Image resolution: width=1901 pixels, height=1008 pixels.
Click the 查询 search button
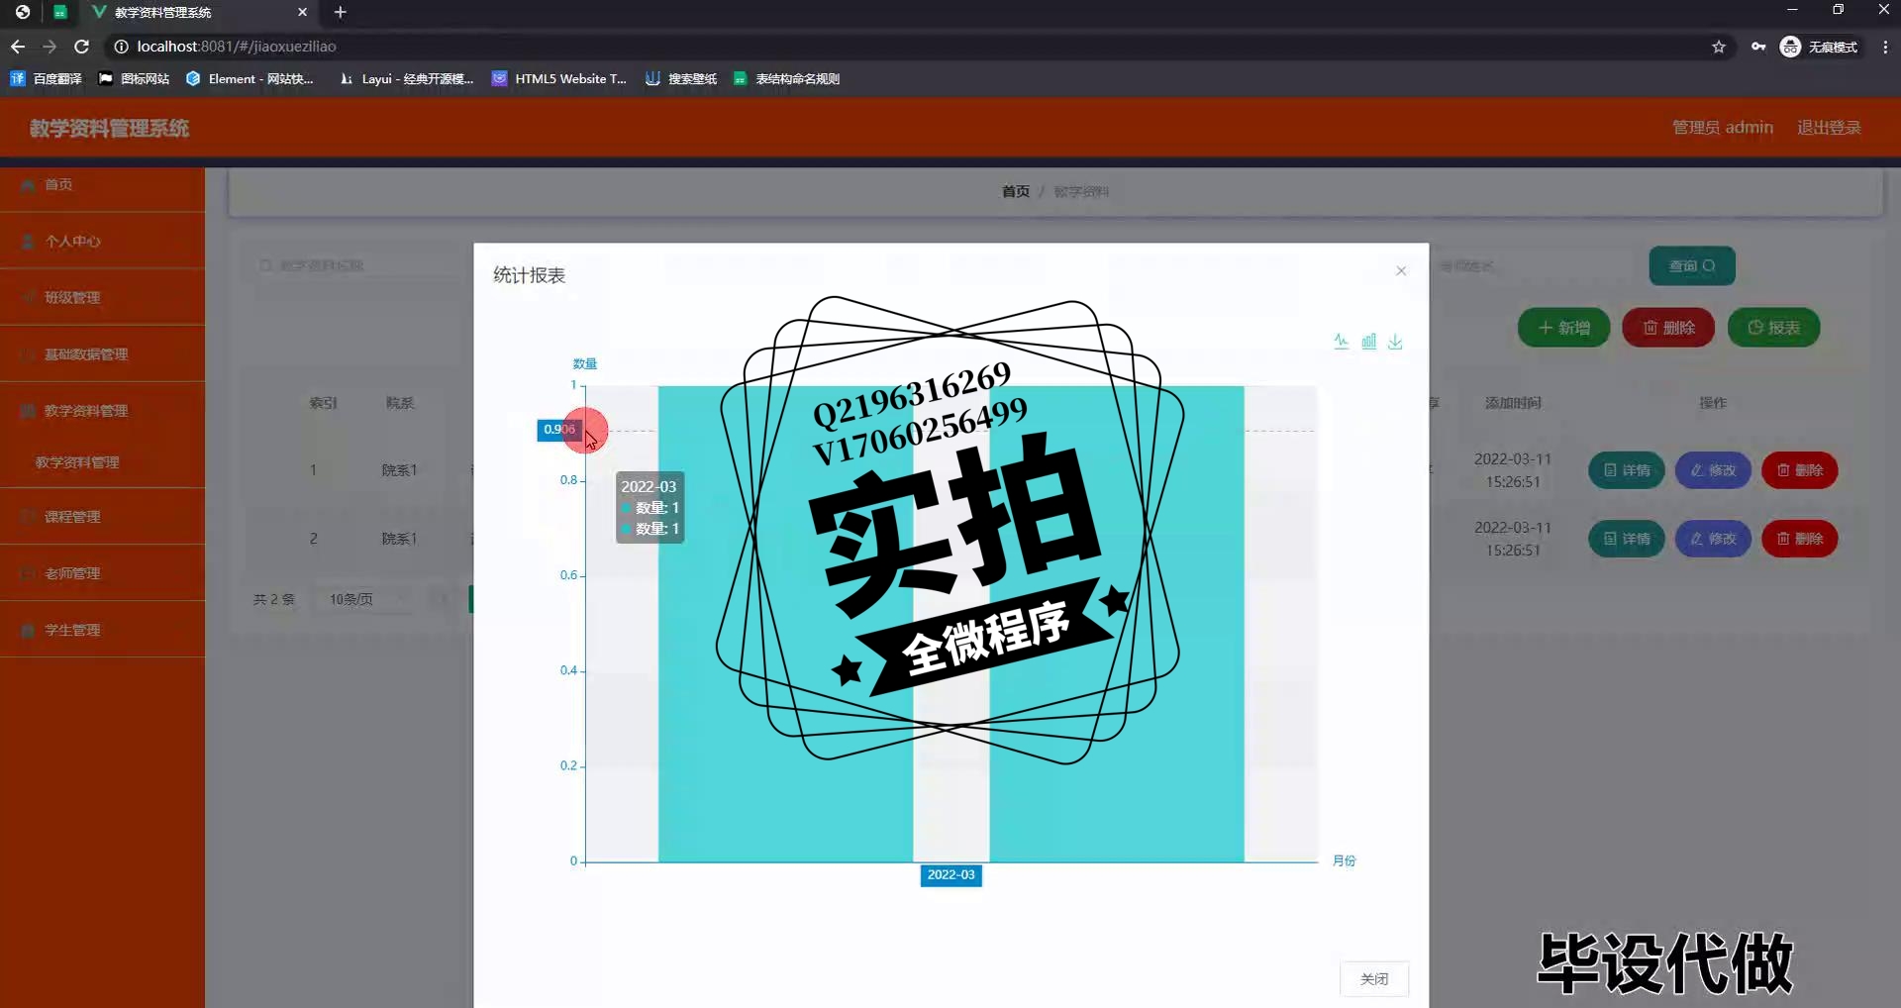coord(1692,265)
